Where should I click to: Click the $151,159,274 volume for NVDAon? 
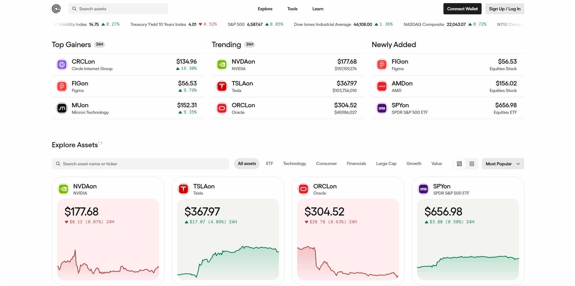(x=346, y=69)
